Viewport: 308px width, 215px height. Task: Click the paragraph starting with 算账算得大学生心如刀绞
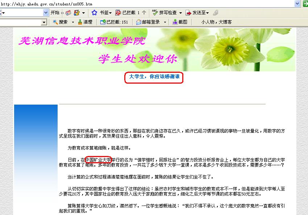172,208
